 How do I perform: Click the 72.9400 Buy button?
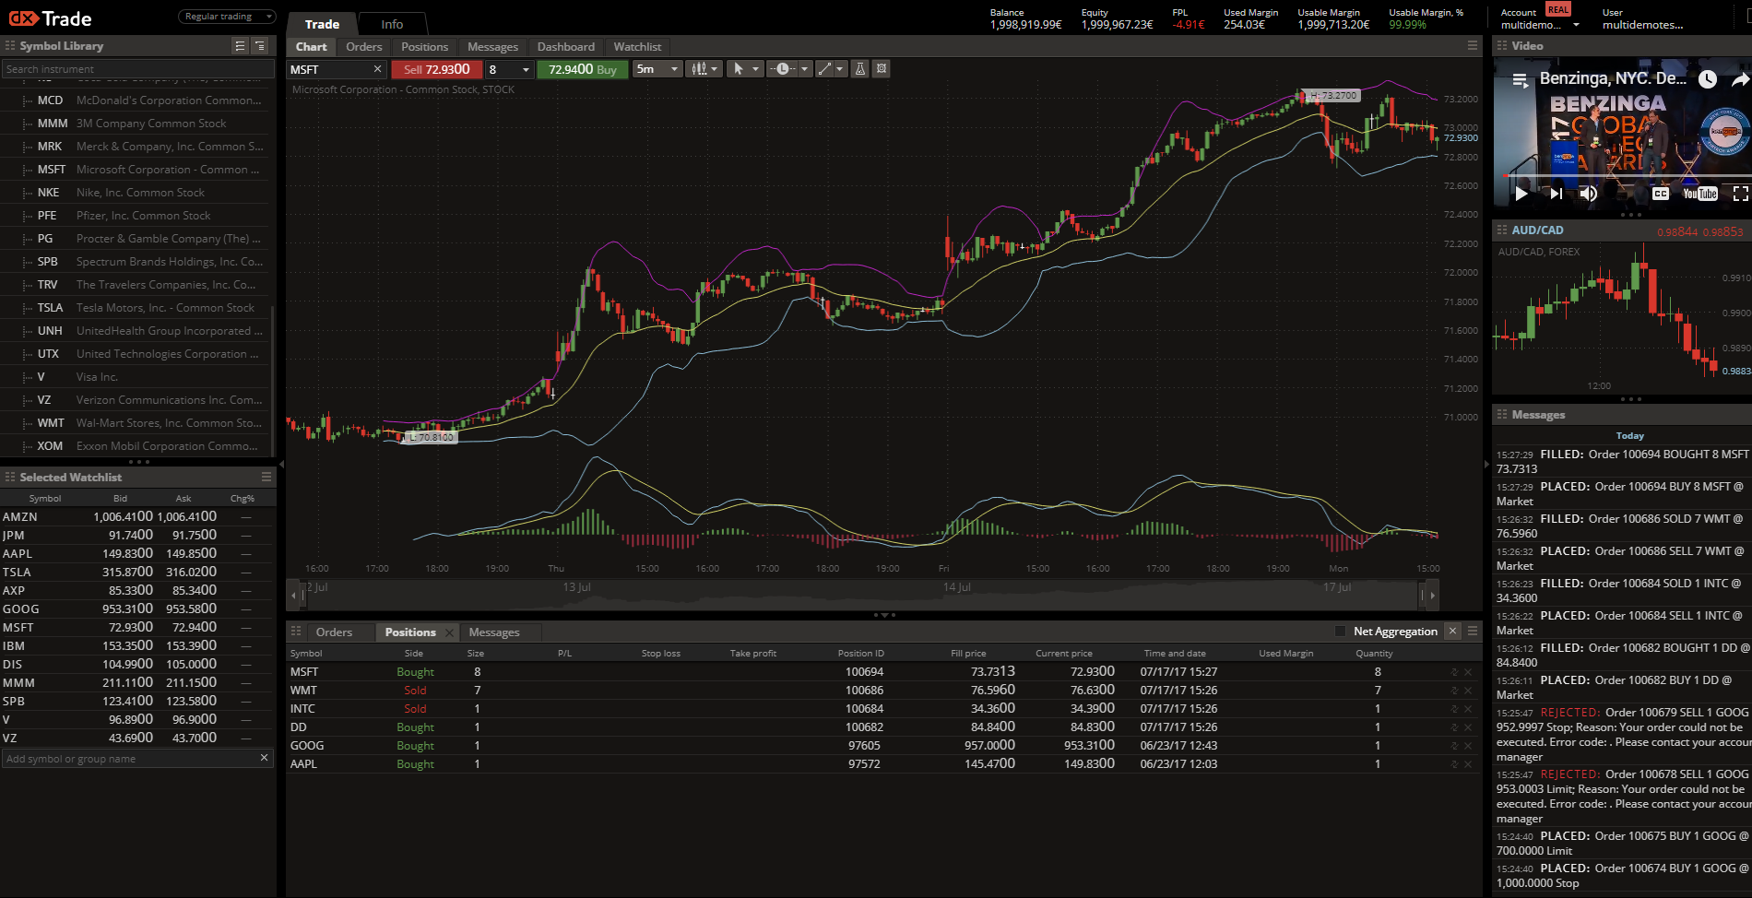coord(582,69)
